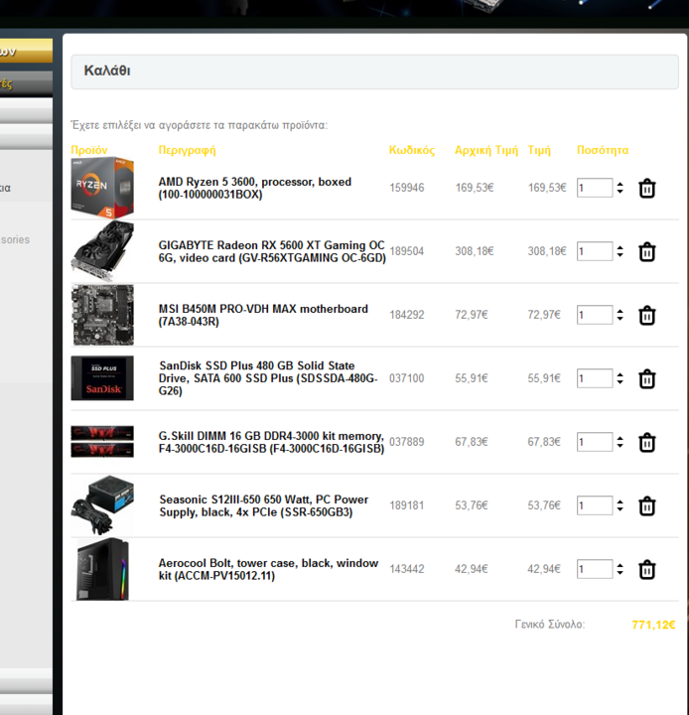
Task: Click quantity stepper arrows for GIGABYTE Radeon card
Action: pos(620,251)
